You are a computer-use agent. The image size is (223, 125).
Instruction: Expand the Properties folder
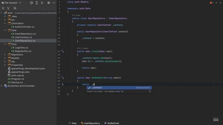coord(5,65)
